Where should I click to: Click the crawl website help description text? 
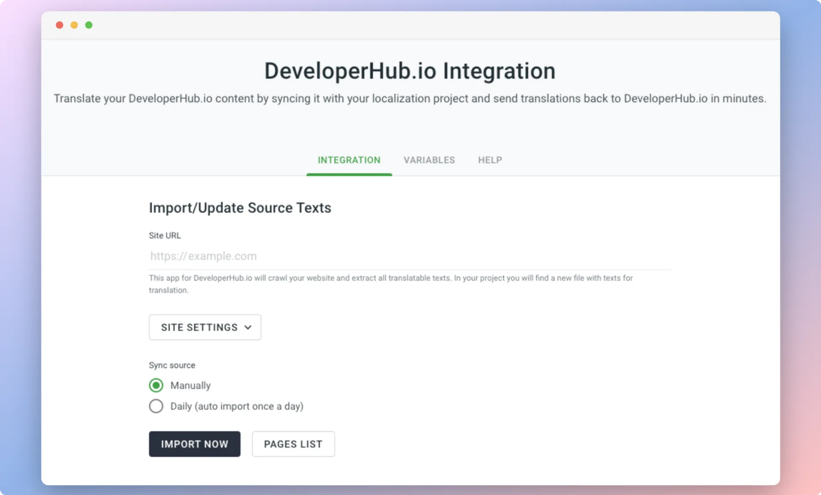391,284
